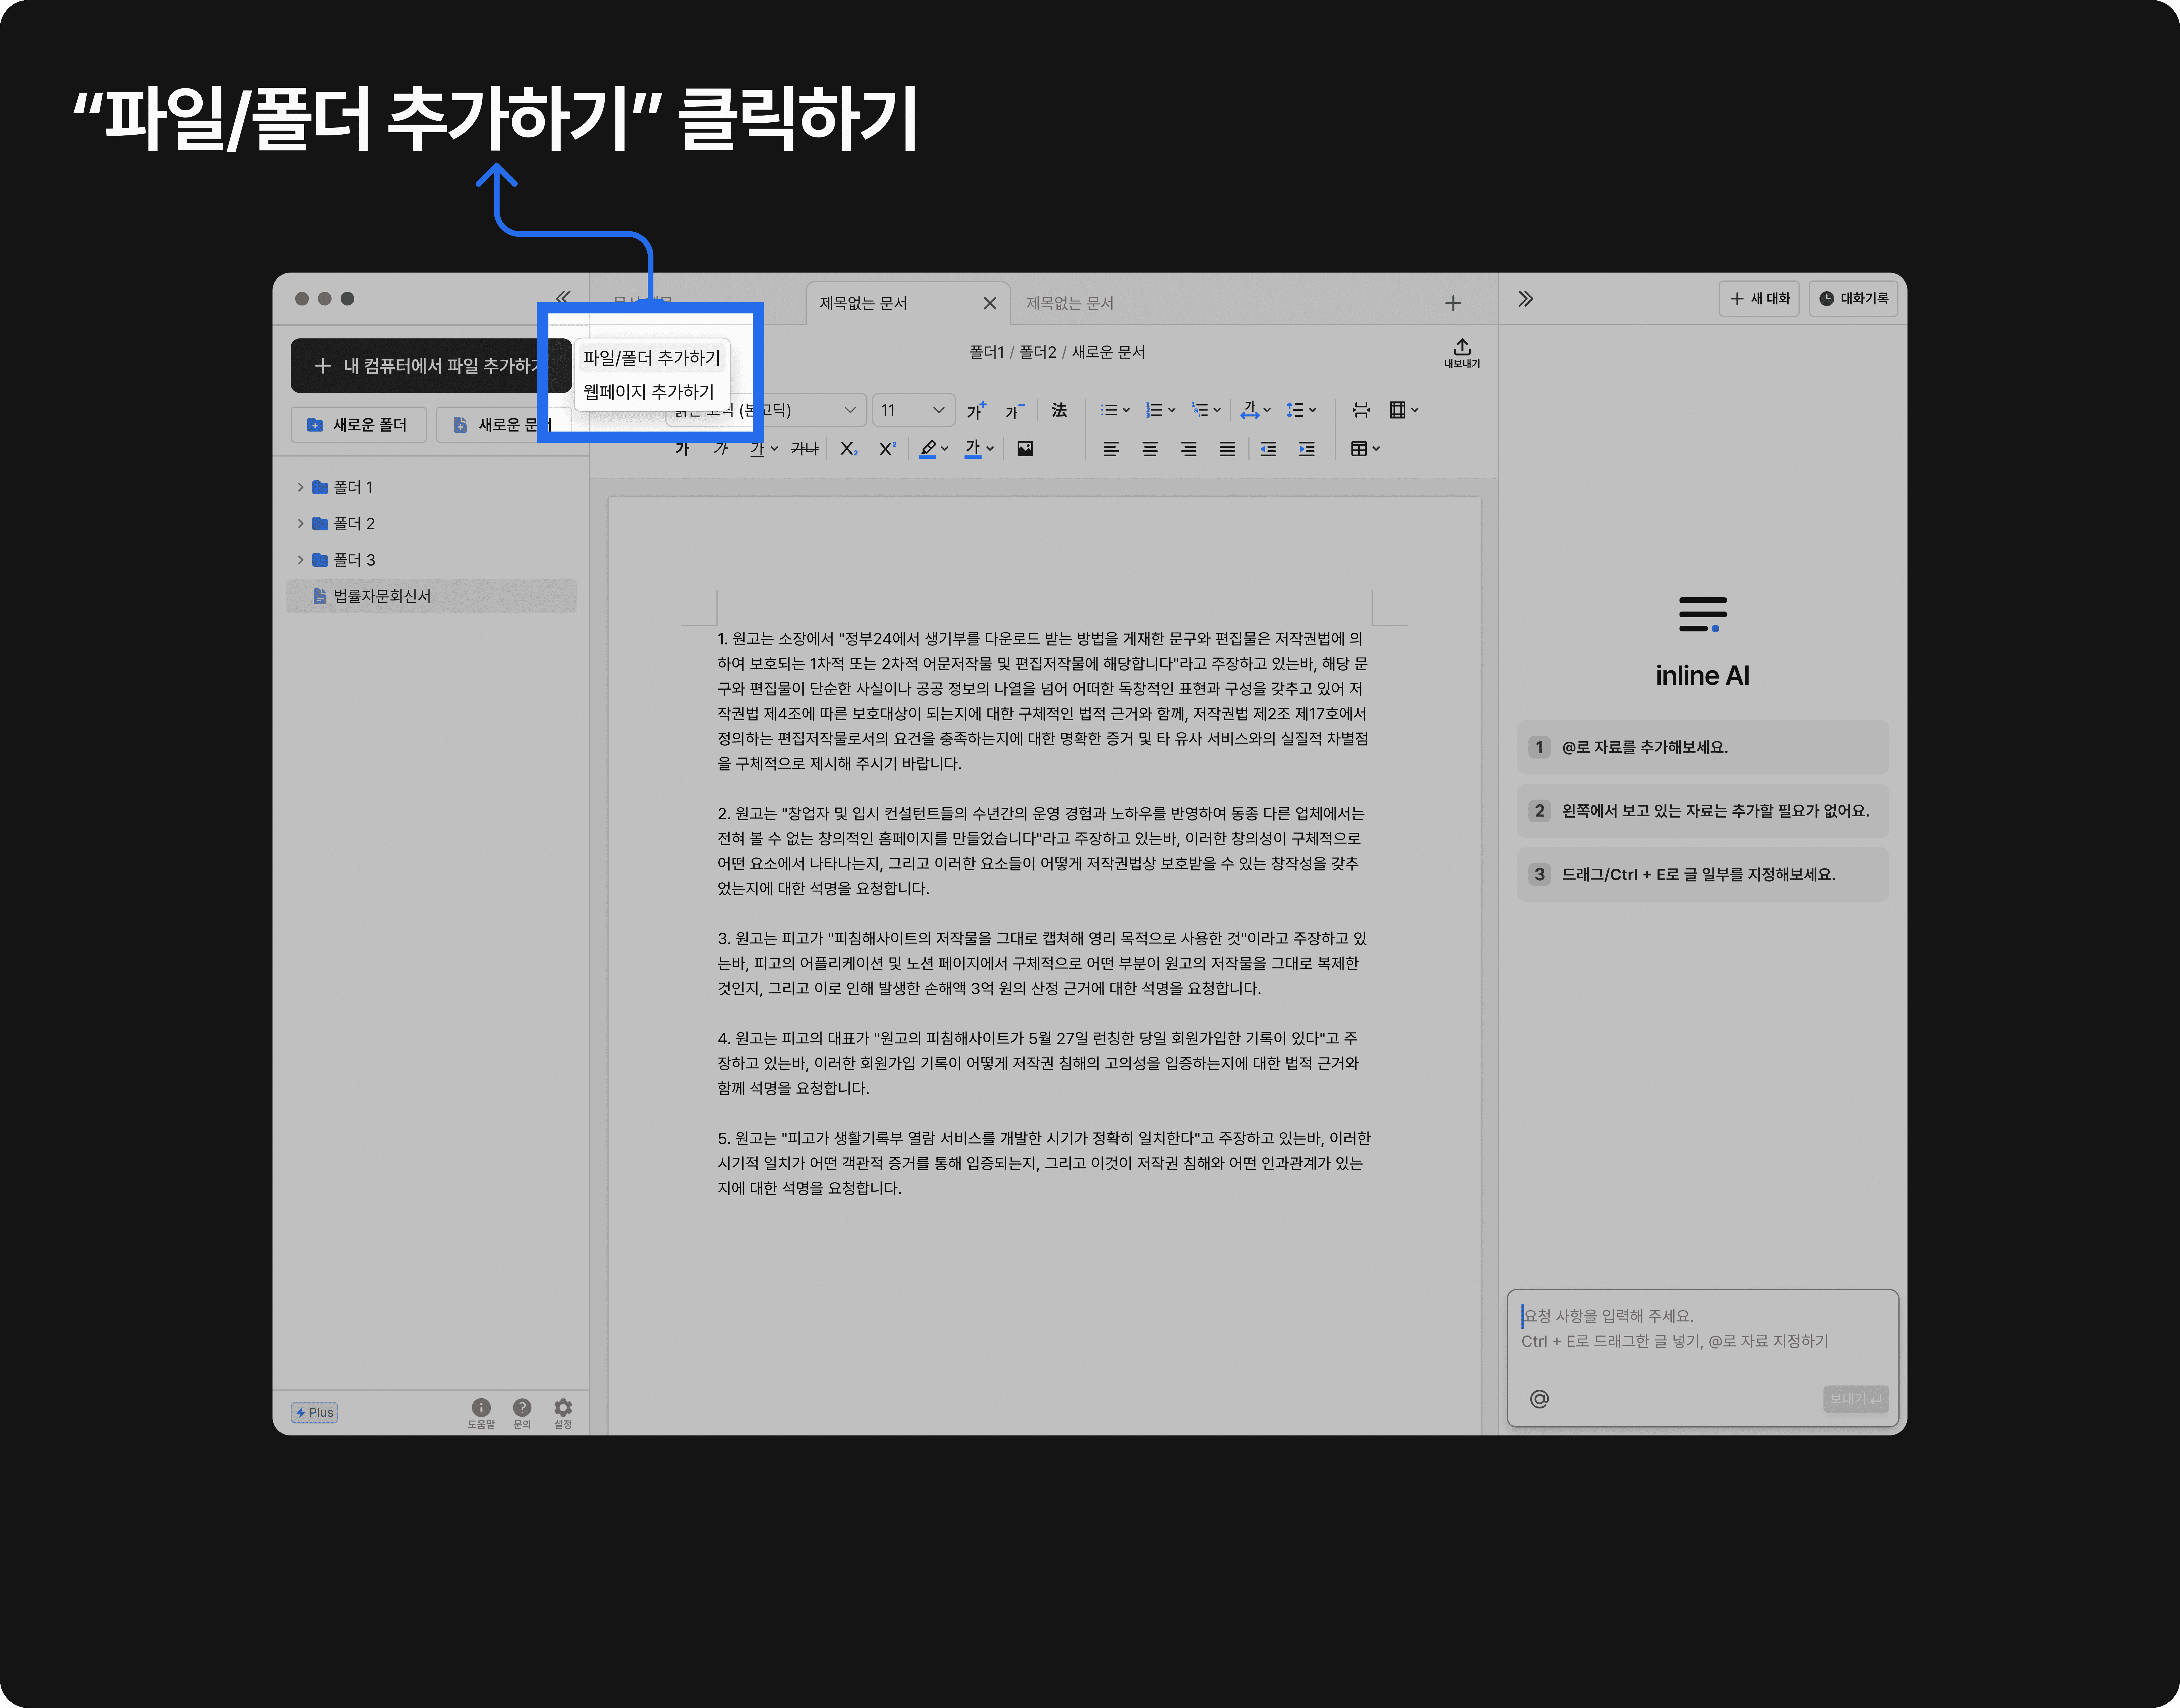The width and height of the screenshot is (2180, 1708).
Task: Open 문의 inquiry icon in sidebar footer
Action: pos(522,1413)
